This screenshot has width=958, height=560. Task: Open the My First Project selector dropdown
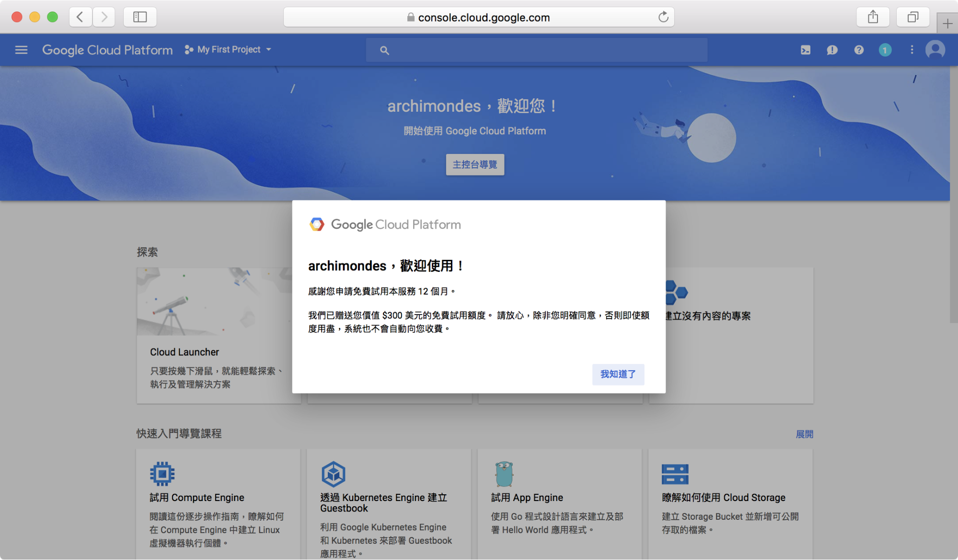228,50
